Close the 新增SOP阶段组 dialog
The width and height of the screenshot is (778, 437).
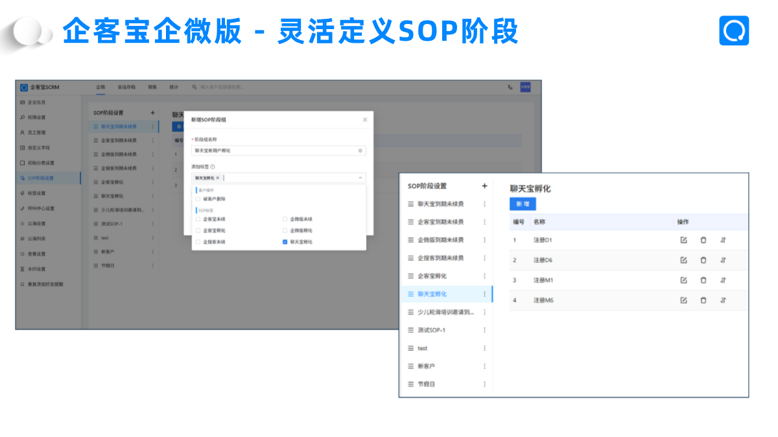(x=364, y=120)
